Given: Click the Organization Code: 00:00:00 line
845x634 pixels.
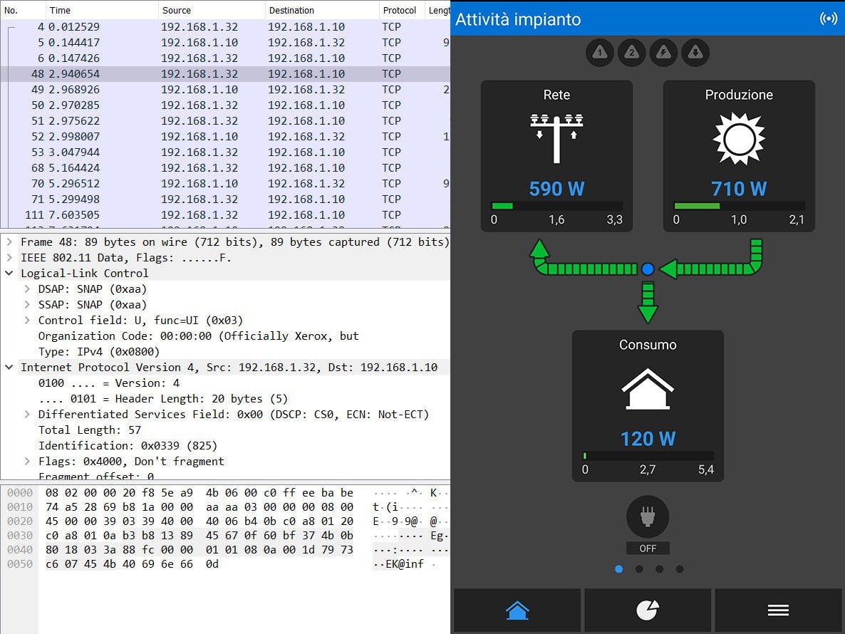Looking at the screenshot, I should 198,336.
